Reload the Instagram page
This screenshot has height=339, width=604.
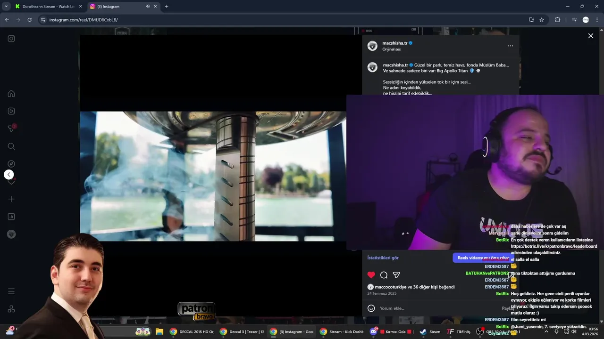[29, 20]
